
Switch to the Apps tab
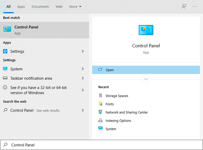21,6
